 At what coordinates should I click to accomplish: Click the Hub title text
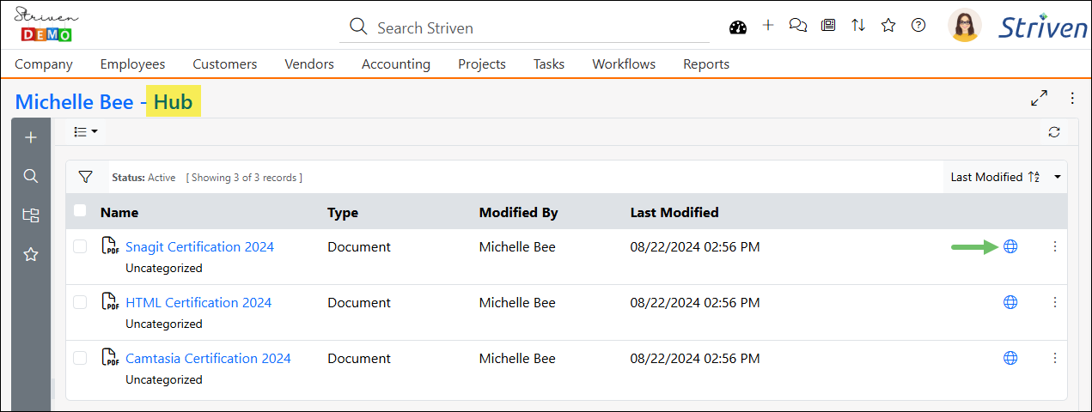pyautogui.click(x=173, y=102)
